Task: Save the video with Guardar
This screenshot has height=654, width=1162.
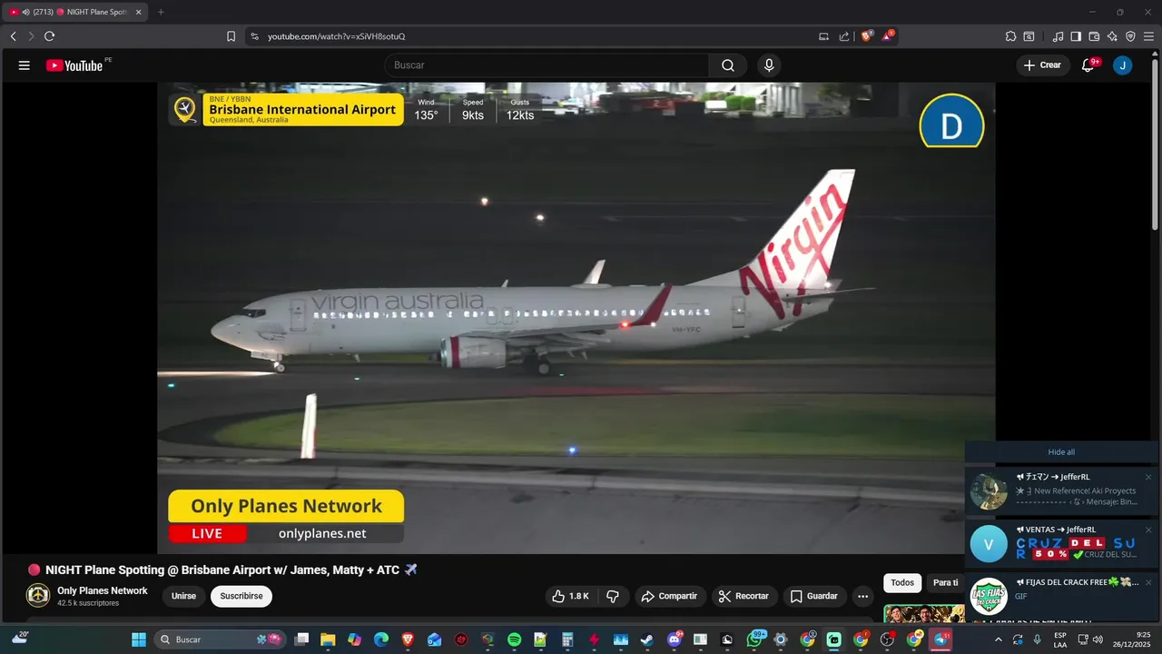Action: (814, 597)
